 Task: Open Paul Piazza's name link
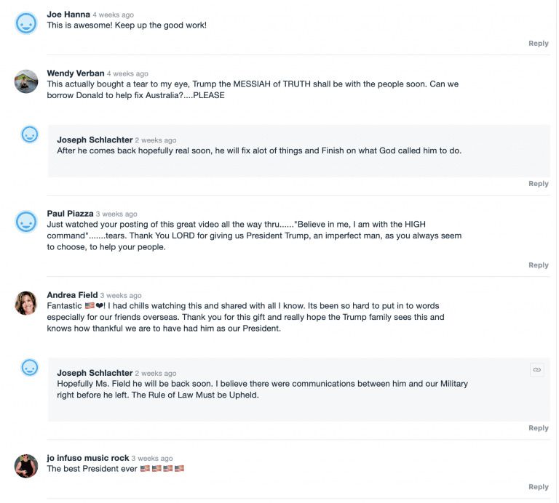(70, 214)
